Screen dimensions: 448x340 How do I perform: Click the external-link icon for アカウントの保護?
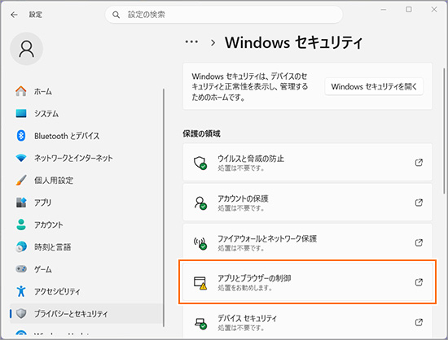(x=419, y=203)
